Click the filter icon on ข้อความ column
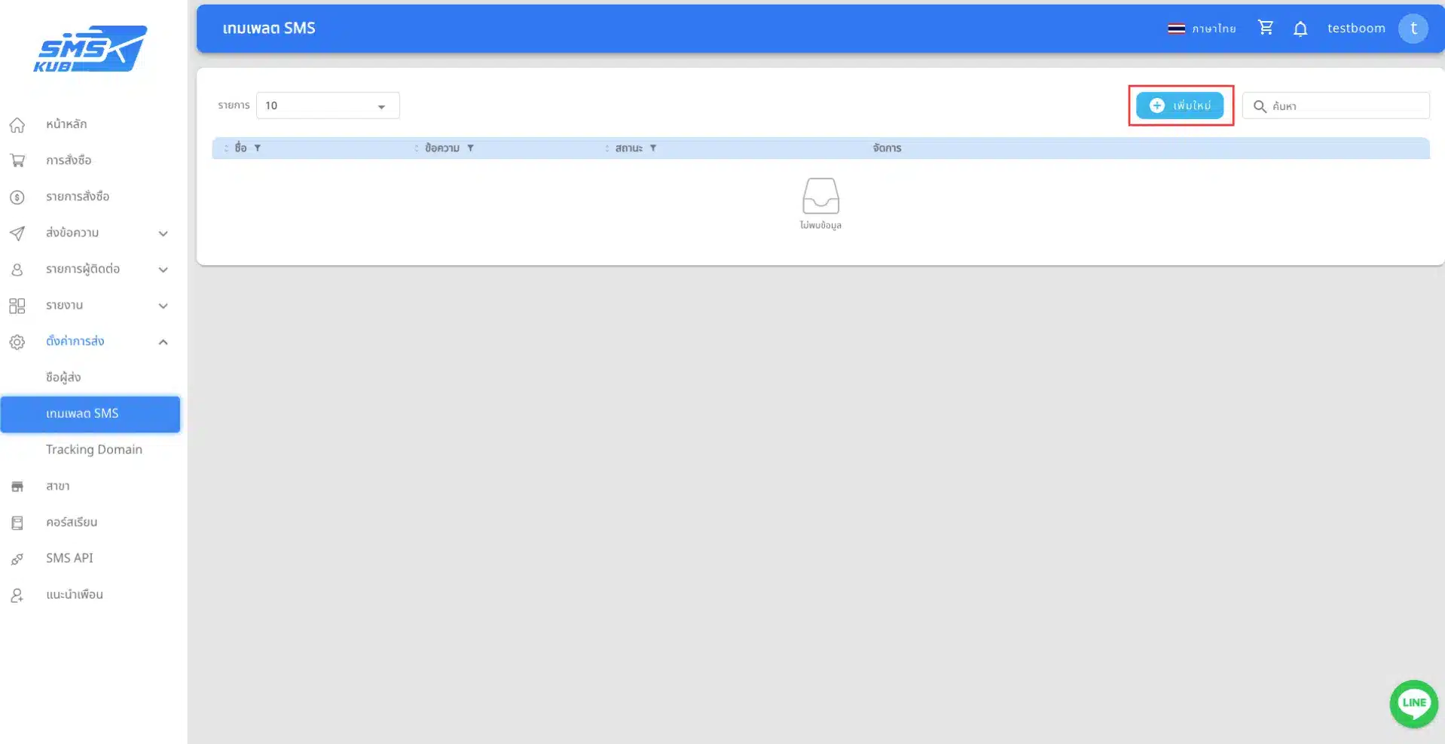The height and width of the screenshot is (744, 1445). (x=470, y=148)
